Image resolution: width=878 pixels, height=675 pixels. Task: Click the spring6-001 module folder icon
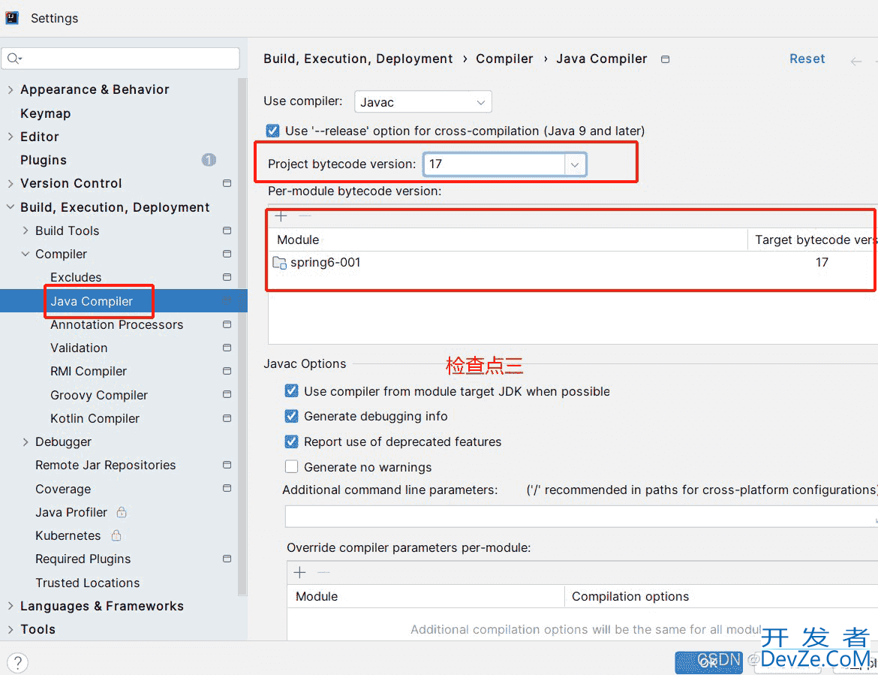279,263
